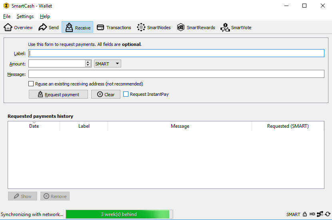Focus the Label input field

(176, 53)
